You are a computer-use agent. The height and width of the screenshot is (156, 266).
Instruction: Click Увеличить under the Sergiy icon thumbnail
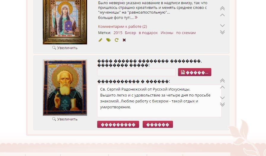[65, 119]
